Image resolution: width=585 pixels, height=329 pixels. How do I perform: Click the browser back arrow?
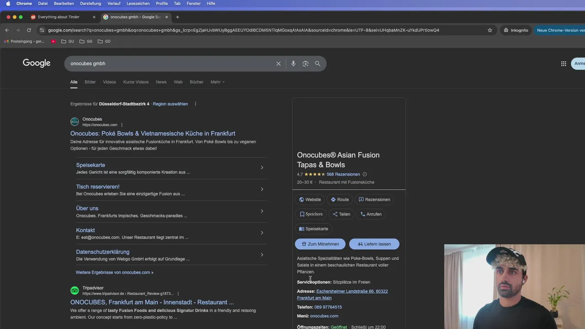[x=7, y=30]
